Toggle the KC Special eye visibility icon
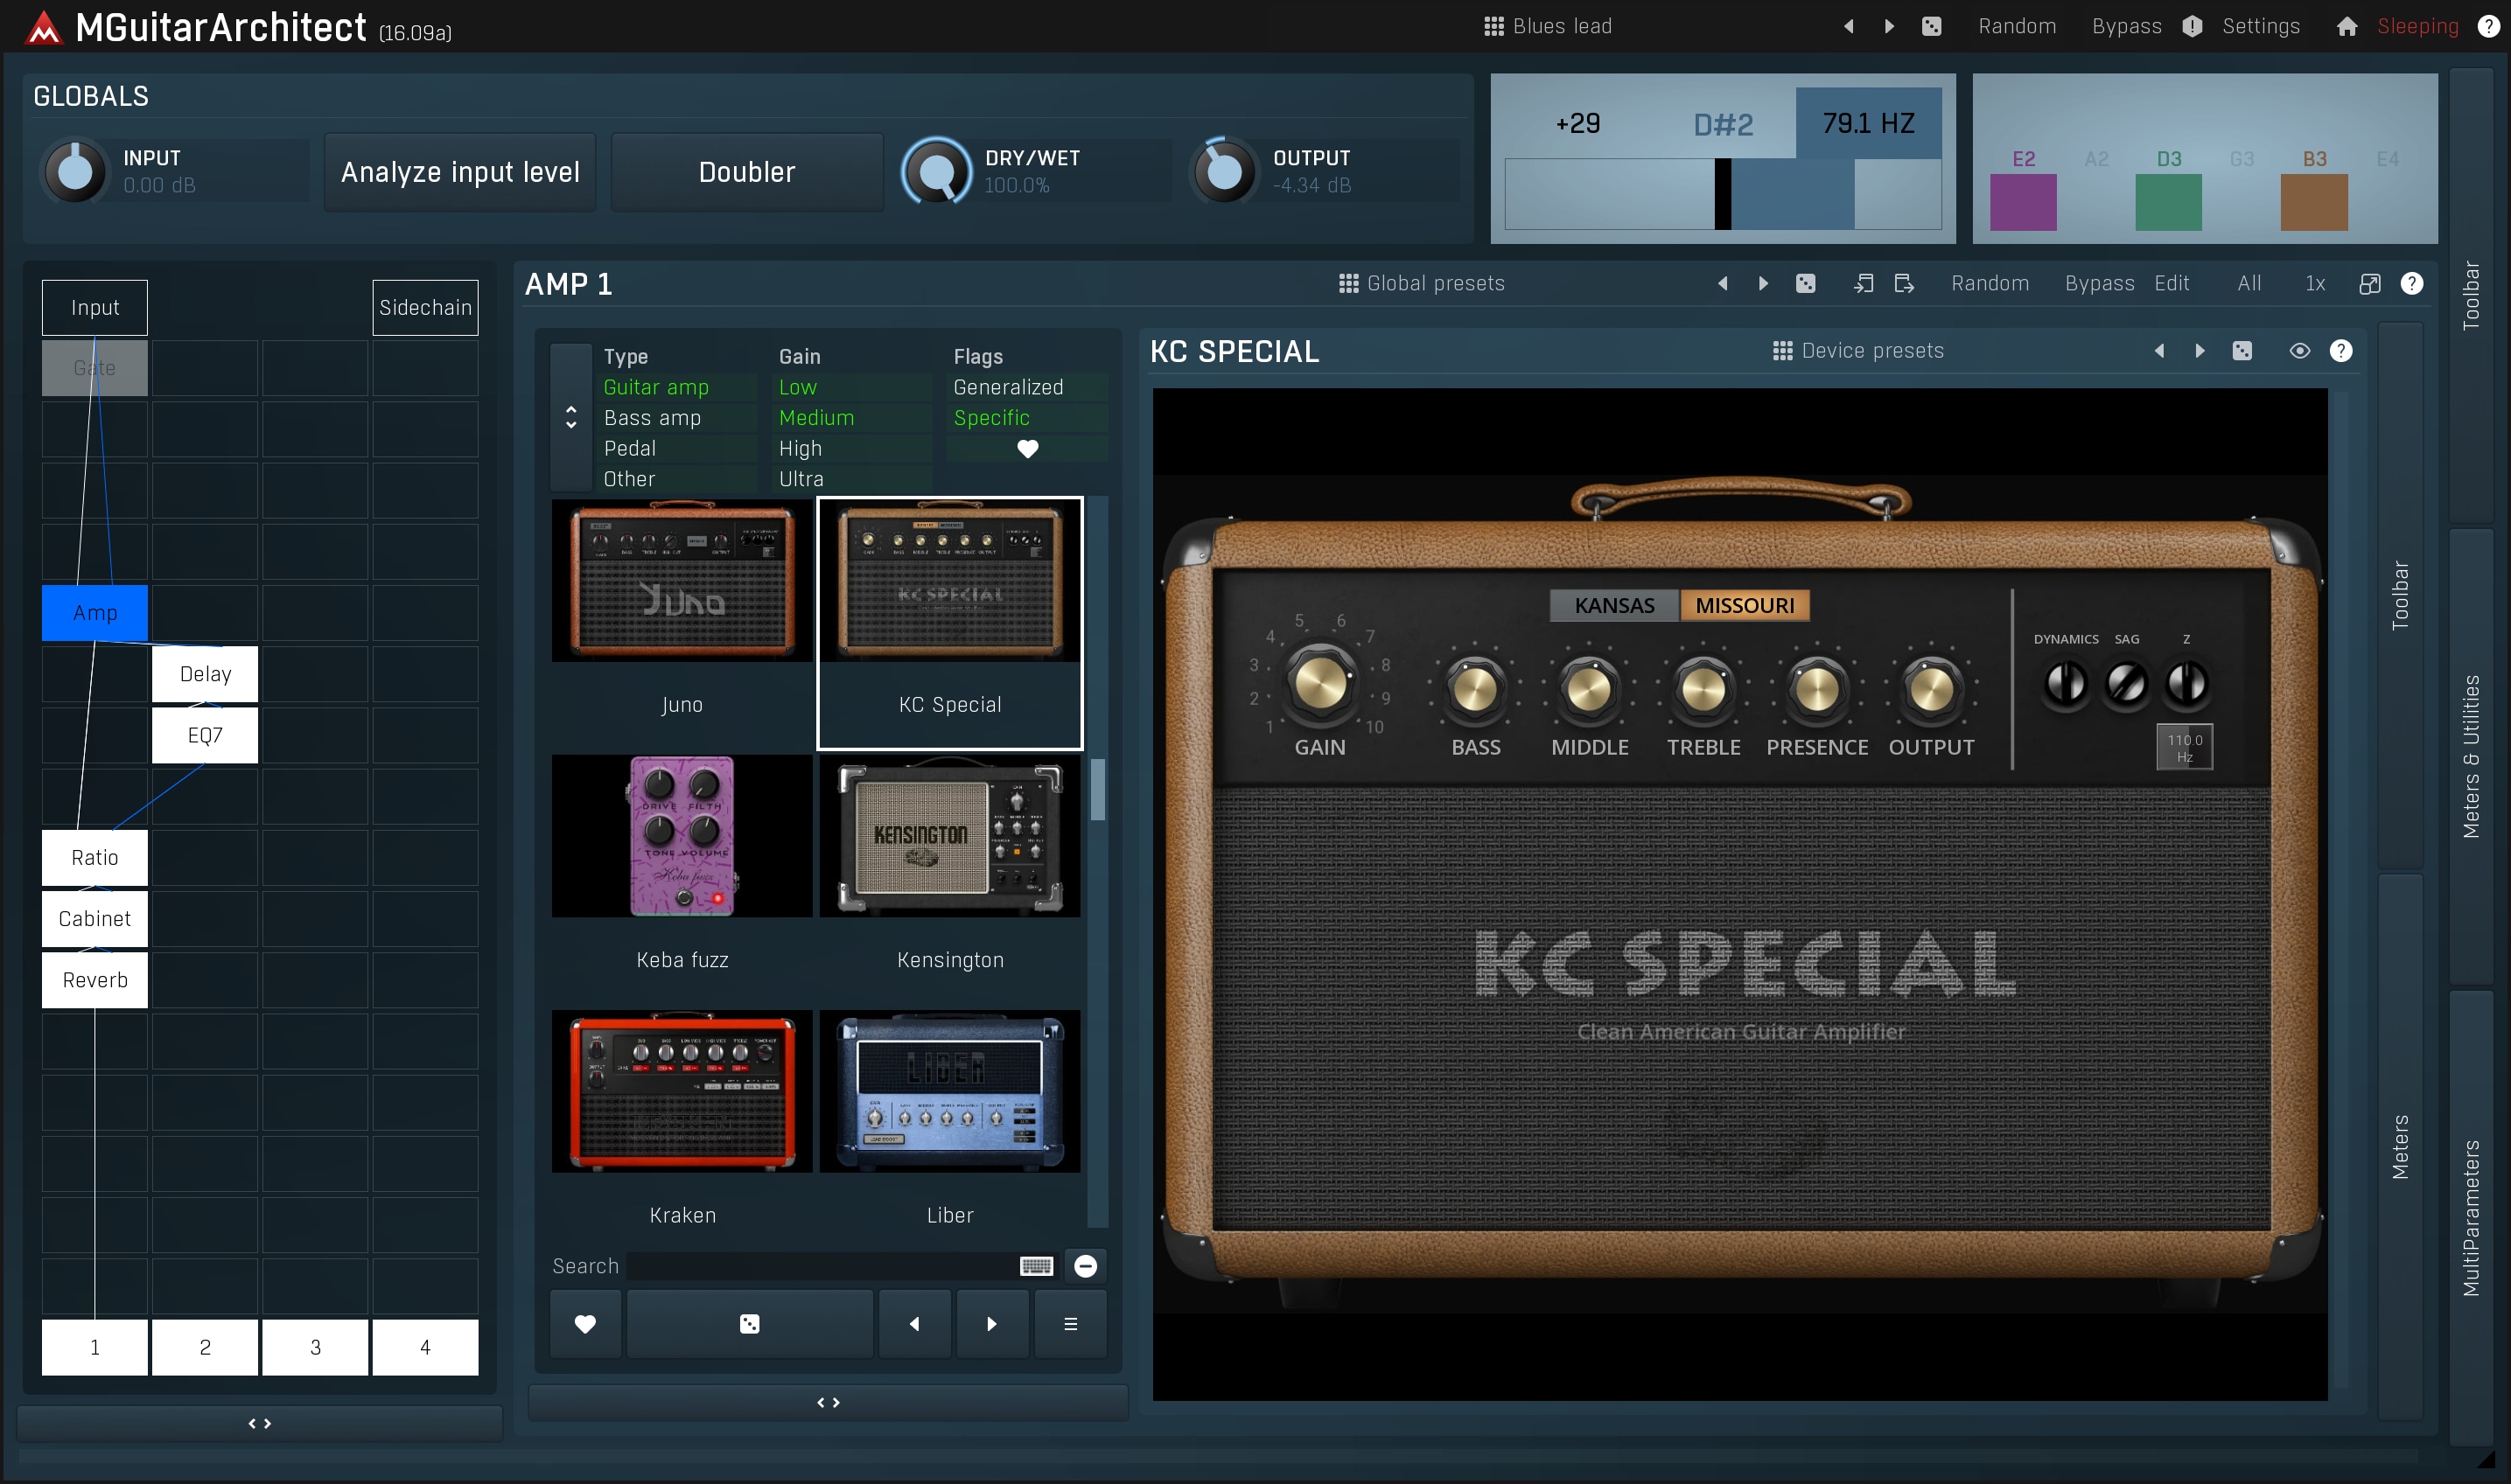Image resolution: width=2511 pixels, height=1484 pixels. pos(2300,351)
